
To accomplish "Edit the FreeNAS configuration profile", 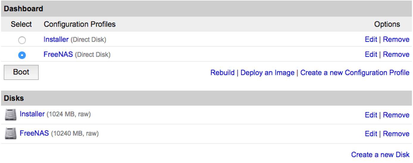I will click(371, 54).
